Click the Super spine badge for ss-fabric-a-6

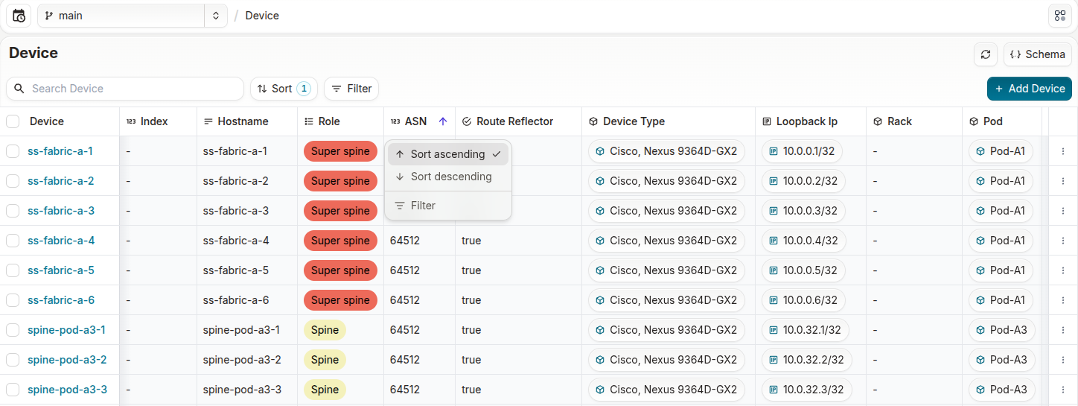pos(340,300)
